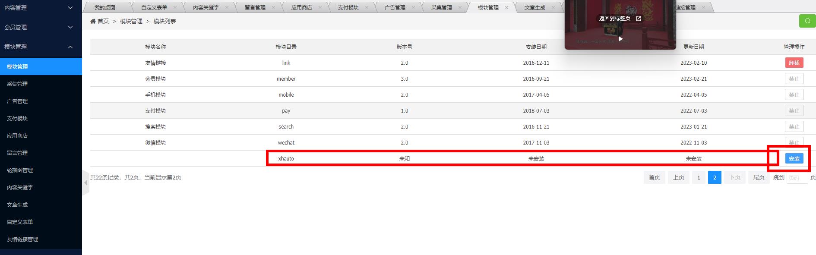Open 轮播图管理 in the sidebar
This screenshot has height=255, width=816.
pos(20,170)
